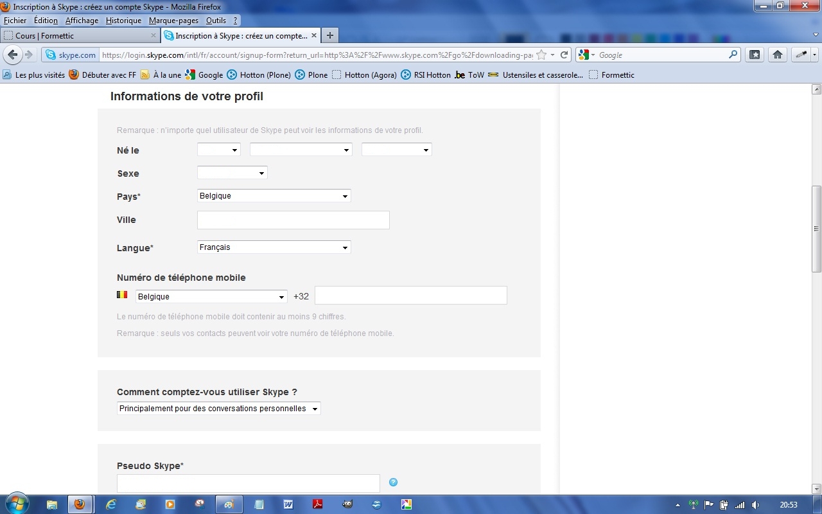Open the ? help menu

click(x=236, y=21)
